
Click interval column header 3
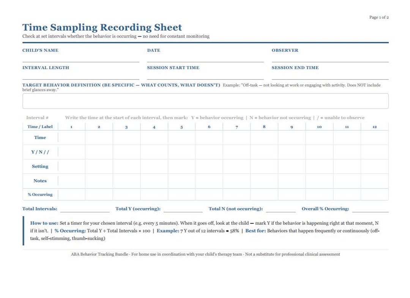(x=126, y=127)
